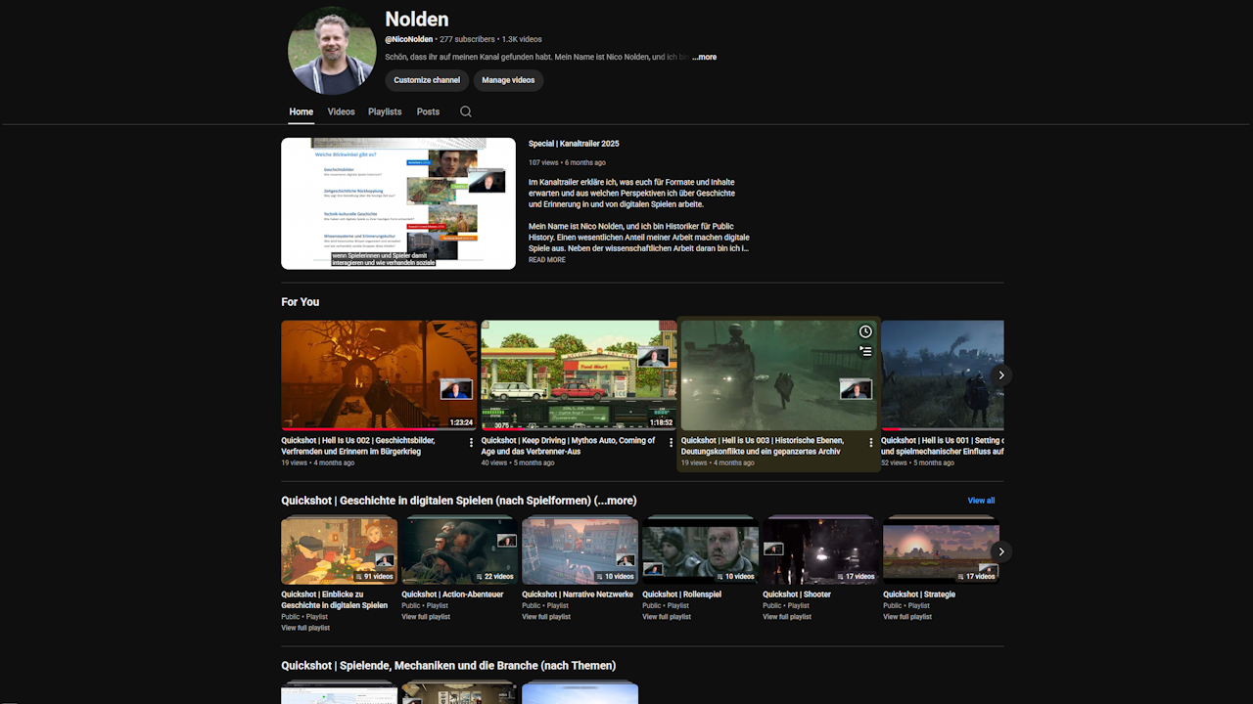This screenshot has height=704, width=1253.
Task: Add Hell is Us 003 to queue via thumbnail icon
Action: [865, 351]
